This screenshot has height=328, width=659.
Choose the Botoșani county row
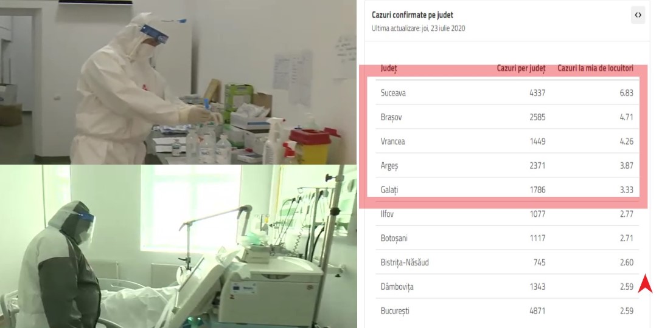[507, 238]
